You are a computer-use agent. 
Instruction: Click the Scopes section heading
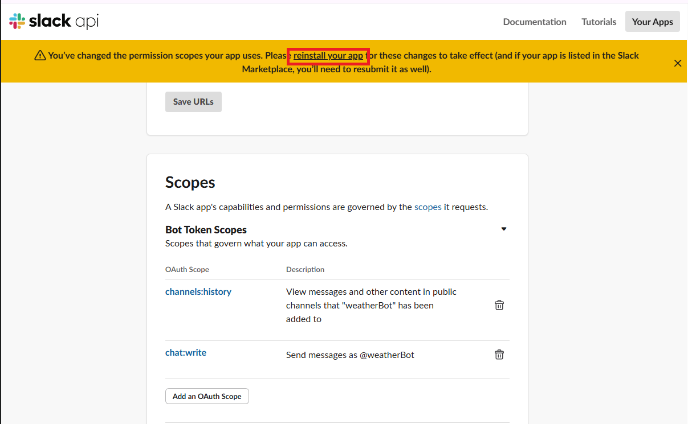tap(190, 182)
